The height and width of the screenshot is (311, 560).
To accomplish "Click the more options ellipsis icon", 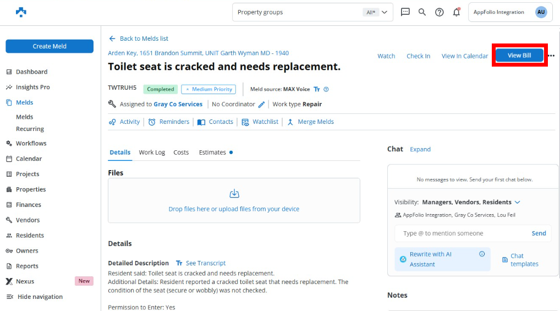I will point(551,56).
